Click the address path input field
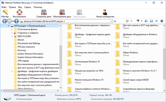 [x=66, y=21]
